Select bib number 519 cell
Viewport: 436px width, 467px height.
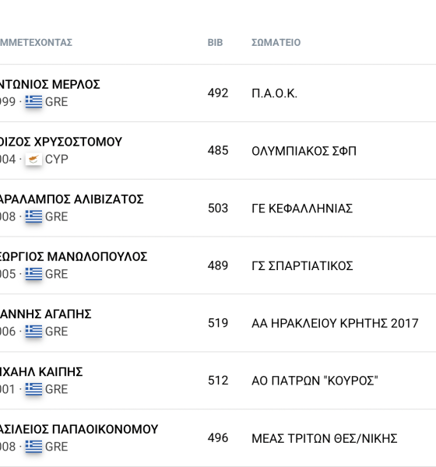[218, 323]
